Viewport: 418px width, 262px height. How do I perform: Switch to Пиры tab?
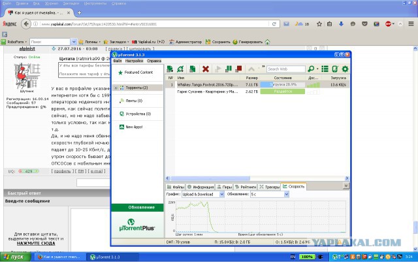click(224, 187)
